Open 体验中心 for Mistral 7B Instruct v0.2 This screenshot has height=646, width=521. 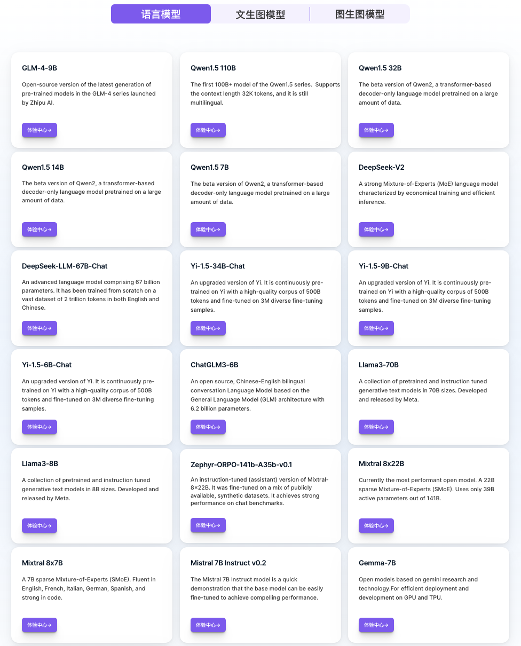(208, 625)
